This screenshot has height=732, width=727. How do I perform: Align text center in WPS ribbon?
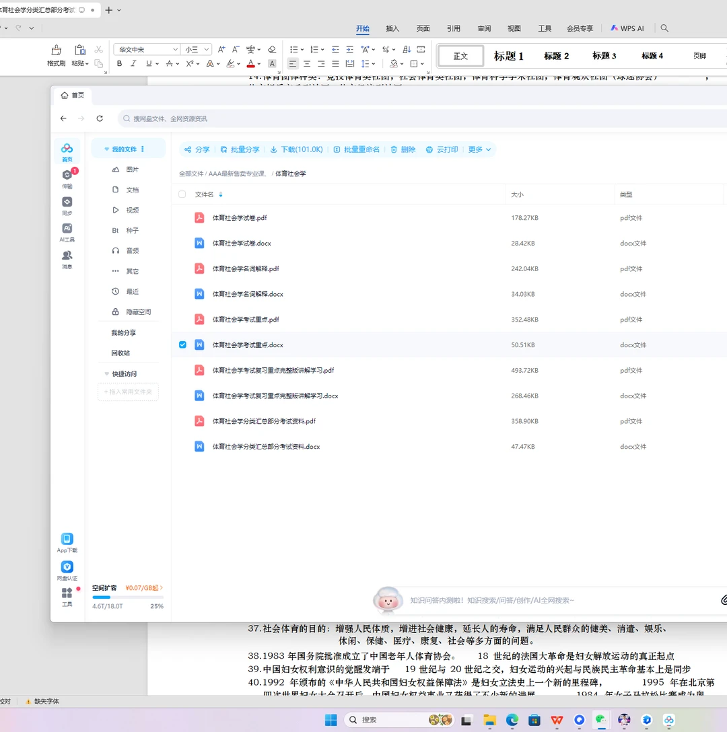pos(307,63)
